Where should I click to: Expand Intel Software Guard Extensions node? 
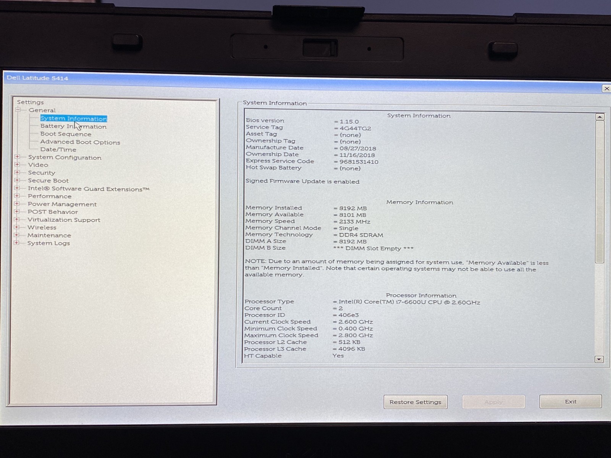click(x=17, y=188)
